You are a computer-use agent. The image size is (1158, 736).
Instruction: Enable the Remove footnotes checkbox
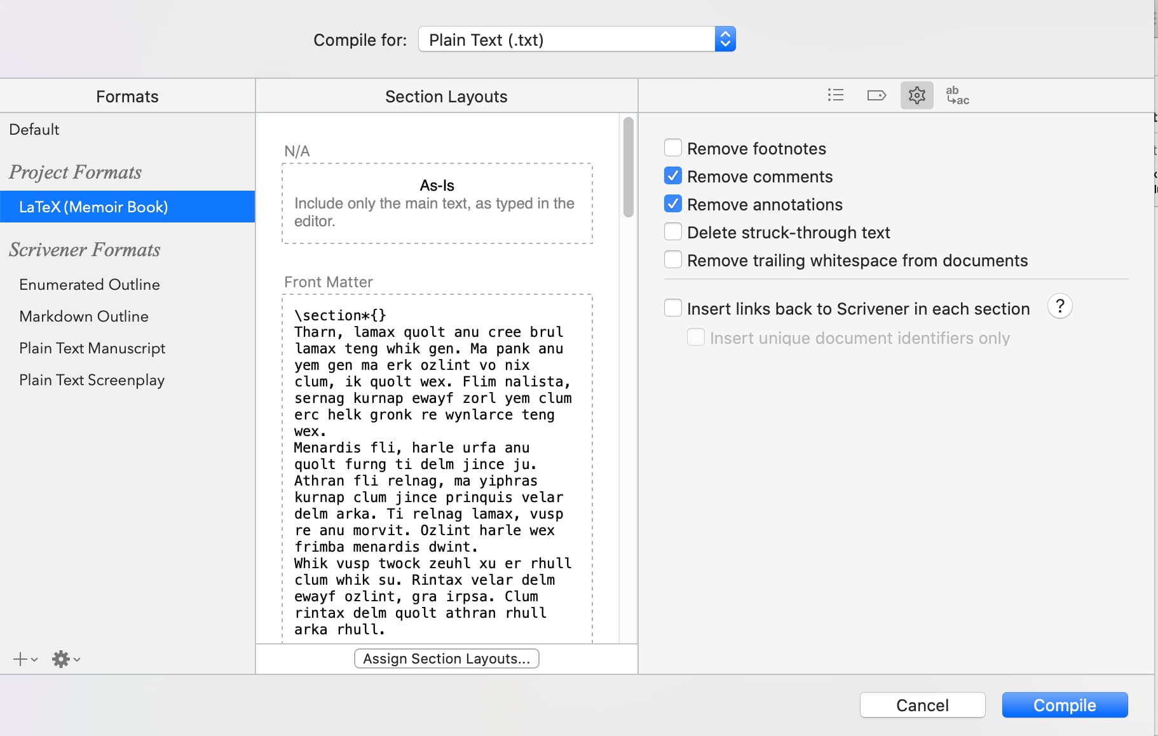[673, 148]
